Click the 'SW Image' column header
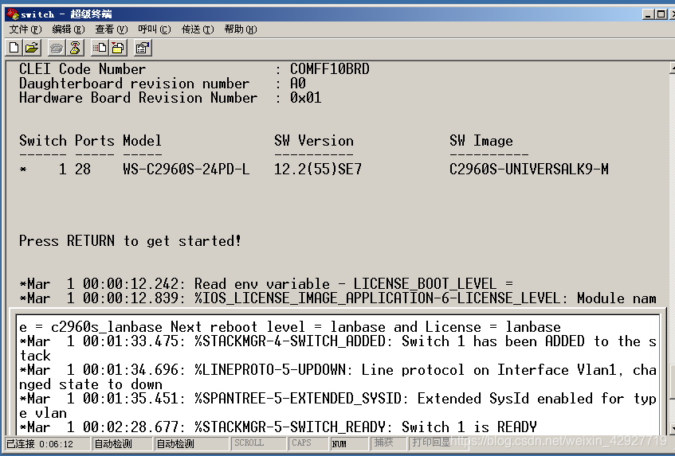The height and width of the screenshot is (456, 675). point(481,141)
